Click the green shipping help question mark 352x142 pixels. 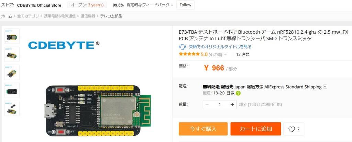[238, 93]
